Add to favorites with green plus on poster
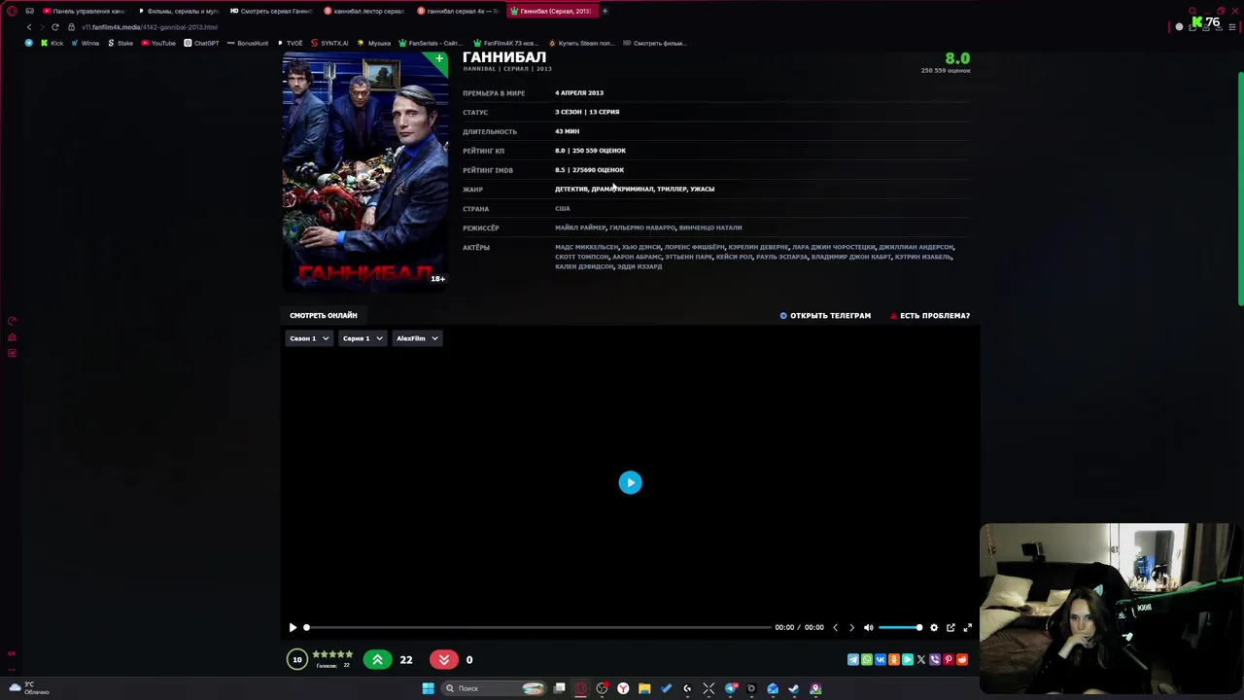1244x700 pixels. (x=439, y=60)
